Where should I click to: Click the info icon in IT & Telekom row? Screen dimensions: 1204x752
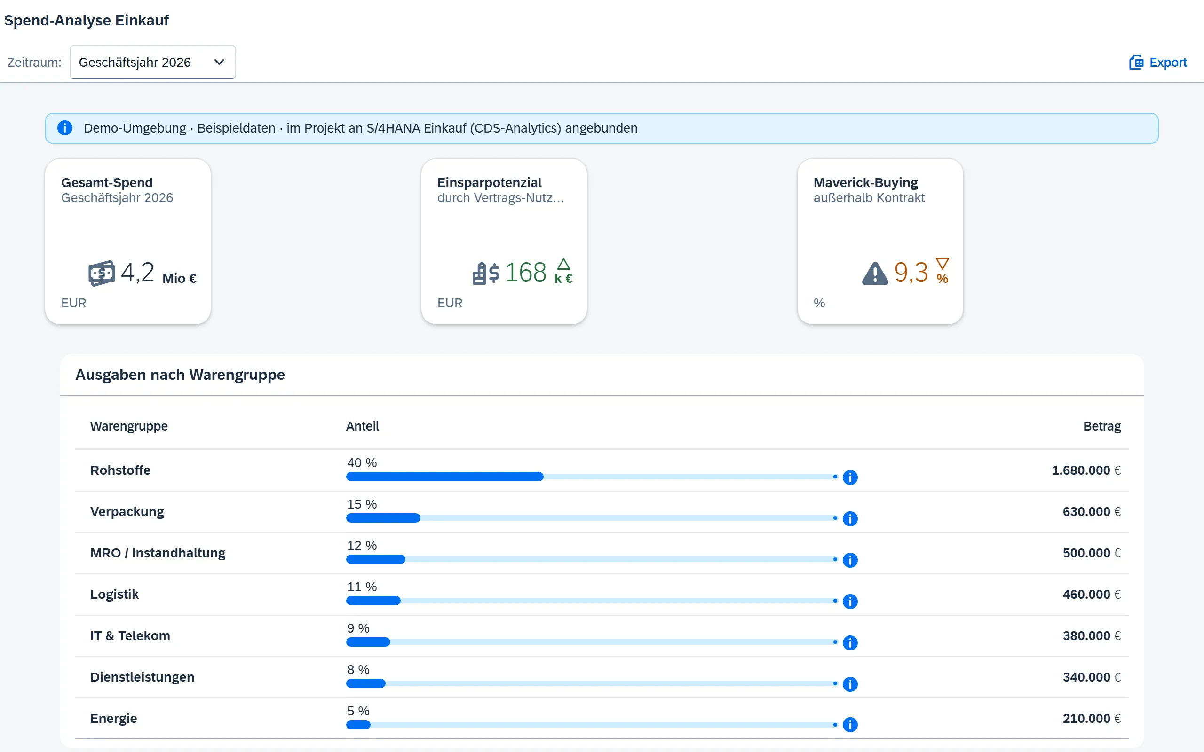pos(850,642)
